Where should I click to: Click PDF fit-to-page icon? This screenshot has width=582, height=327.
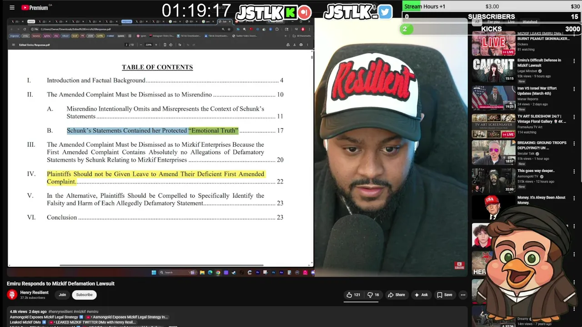165,45
